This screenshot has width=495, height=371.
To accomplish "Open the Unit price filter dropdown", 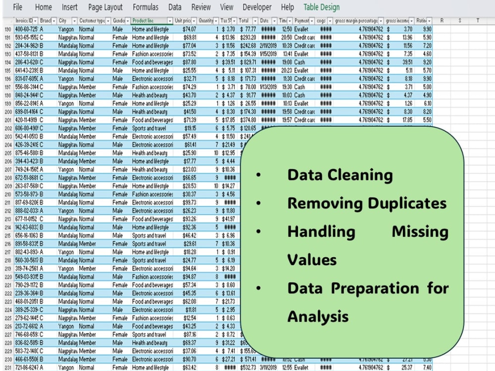I will click(x=194, y=21).
